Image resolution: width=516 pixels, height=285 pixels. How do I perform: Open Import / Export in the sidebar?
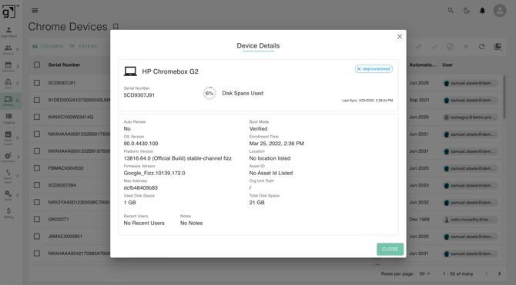[8, 177]
